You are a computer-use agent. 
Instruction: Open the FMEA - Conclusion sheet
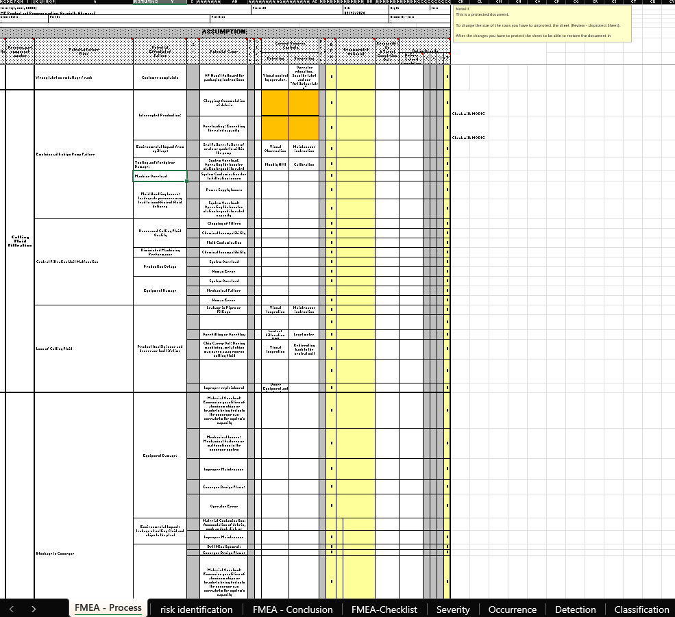pos(292,609)
